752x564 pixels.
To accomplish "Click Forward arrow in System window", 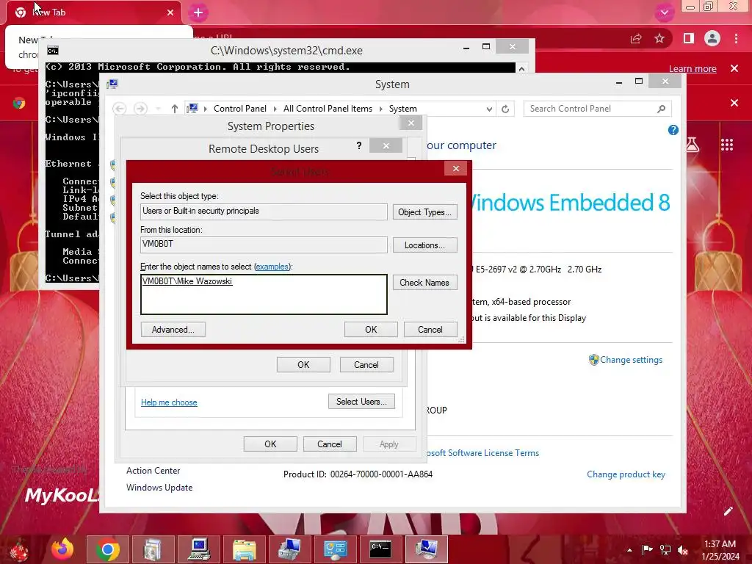I will (x=140, y=109).
